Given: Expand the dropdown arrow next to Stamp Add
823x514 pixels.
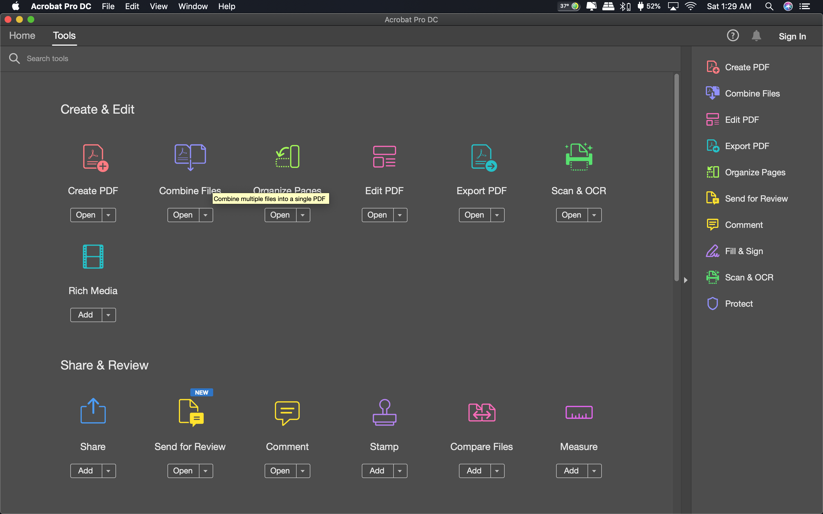Looking at the screenshot, I should (400, 471).
